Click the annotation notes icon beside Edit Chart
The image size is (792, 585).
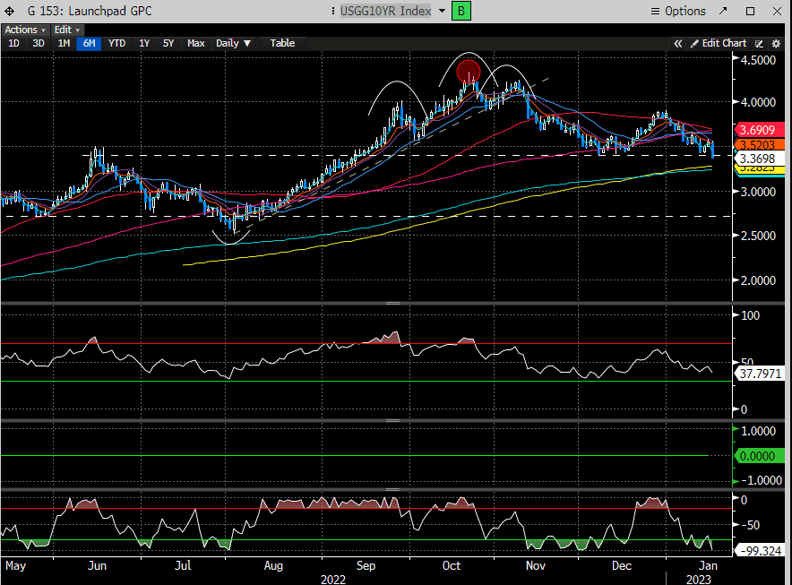click(x=759, y=43)
